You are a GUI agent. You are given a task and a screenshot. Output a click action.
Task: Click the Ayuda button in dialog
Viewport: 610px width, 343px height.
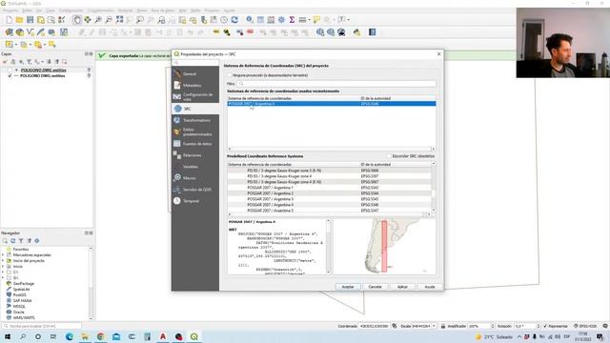[430, 287]
